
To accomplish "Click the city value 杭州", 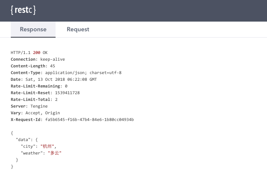I will [x=47, y=146].
